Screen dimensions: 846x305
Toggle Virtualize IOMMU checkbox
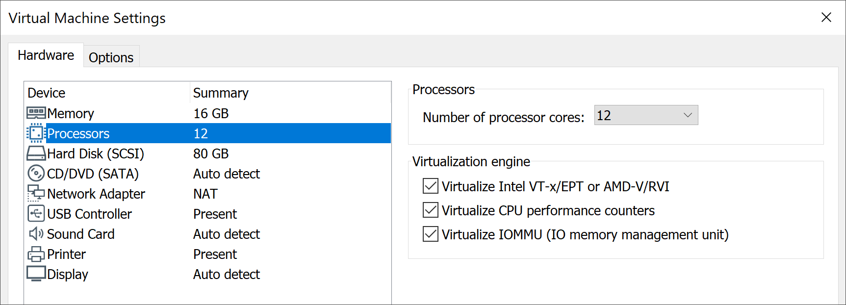tap(431, 234)
